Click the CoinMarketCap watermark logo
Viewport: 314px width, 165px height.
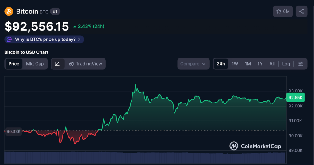234,146
